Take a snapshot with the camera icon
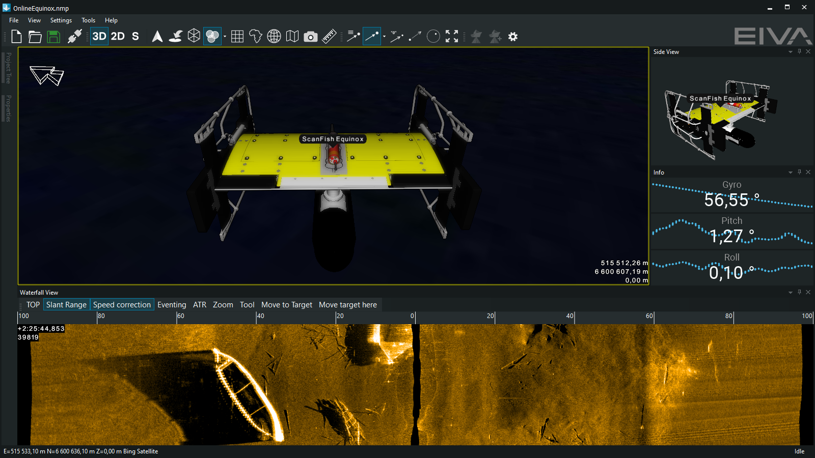 (311, 37)
